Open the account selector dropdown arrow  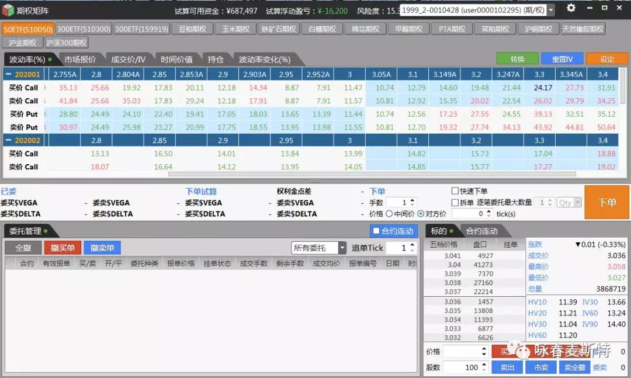pos(550,11)
